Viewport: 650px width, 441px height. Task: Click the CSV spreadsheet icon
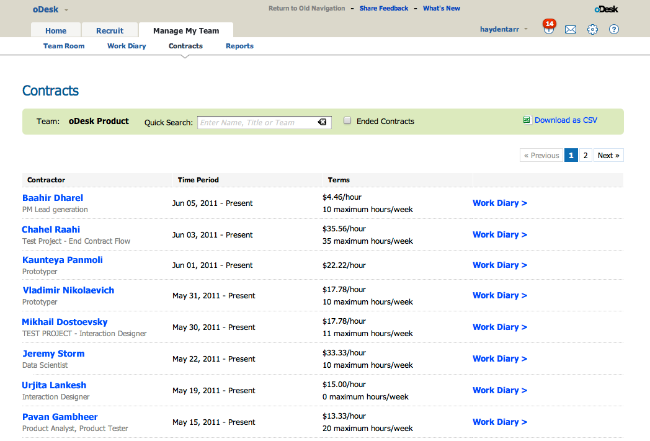point(527,120)
